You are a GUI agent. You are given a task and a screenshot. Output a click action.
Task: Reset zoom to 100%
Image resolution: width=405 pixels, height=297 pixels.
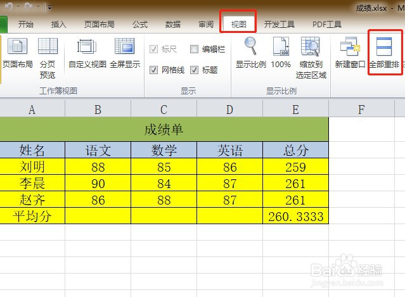coord(281,53)
